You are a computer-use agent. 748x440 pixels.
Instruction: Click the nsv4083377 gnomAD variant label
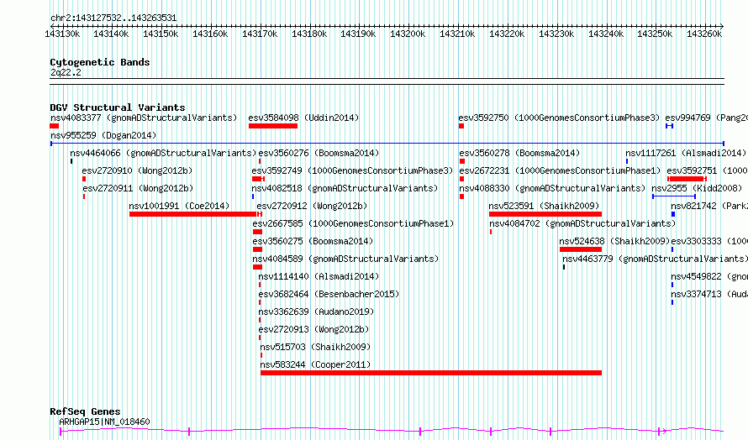pyautogui.click(x=144, y=118)
